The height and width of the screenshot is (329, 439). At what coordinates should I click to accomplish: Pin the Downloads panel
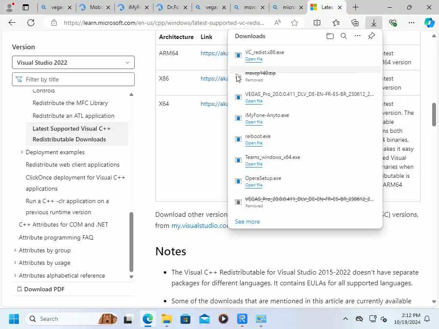point(371,36)
